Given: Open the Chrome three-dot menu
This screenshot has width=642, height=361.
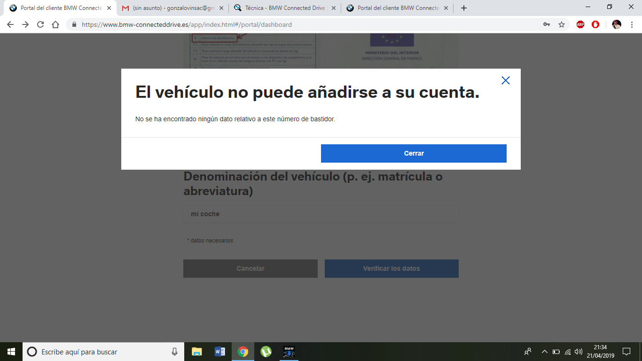Looking at the screenshot, I should (632, 24).
